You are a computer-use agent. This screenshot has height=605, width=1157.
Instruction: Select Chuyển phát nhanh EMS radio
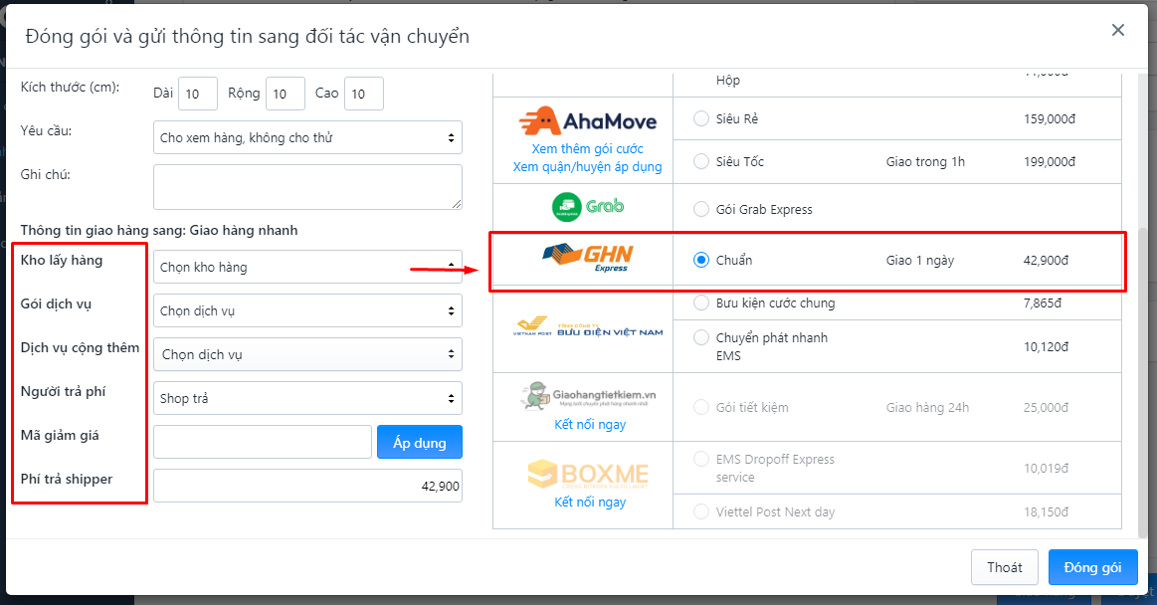pos(701,338)
